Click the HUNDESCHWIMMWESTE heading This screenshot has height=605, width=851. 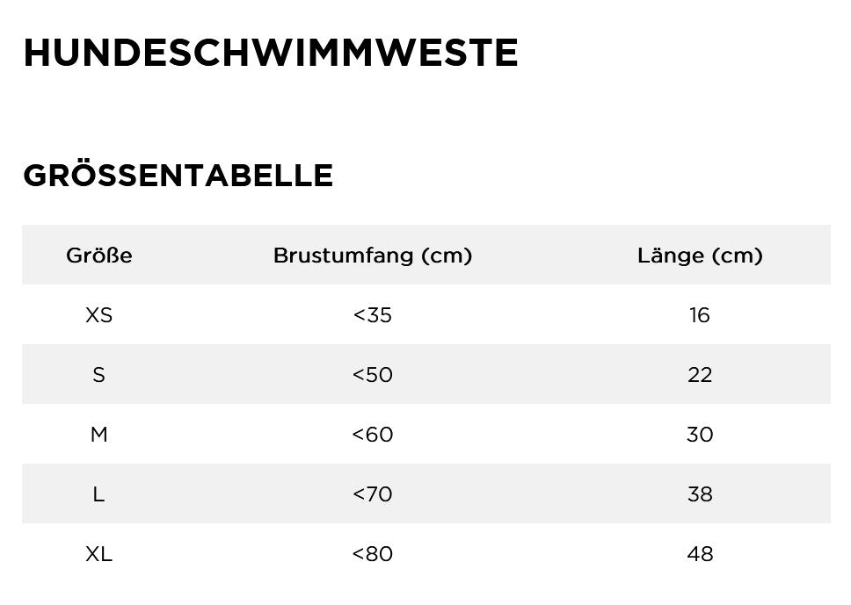pos(270,54)
